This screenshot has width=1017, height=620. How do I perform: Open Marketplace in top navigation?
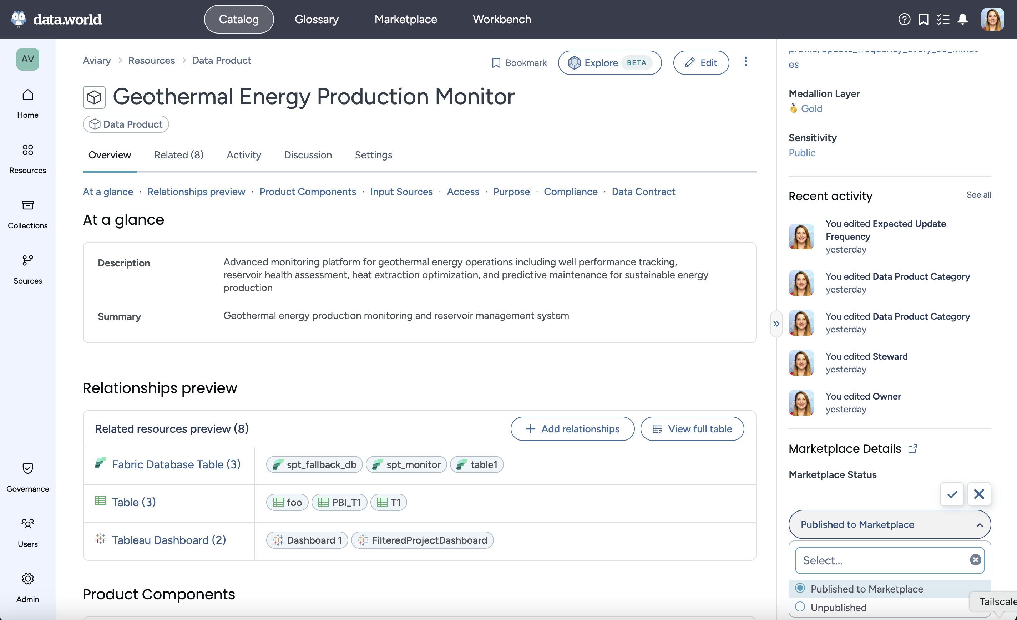pyautogui.click(x=405, y=19)
